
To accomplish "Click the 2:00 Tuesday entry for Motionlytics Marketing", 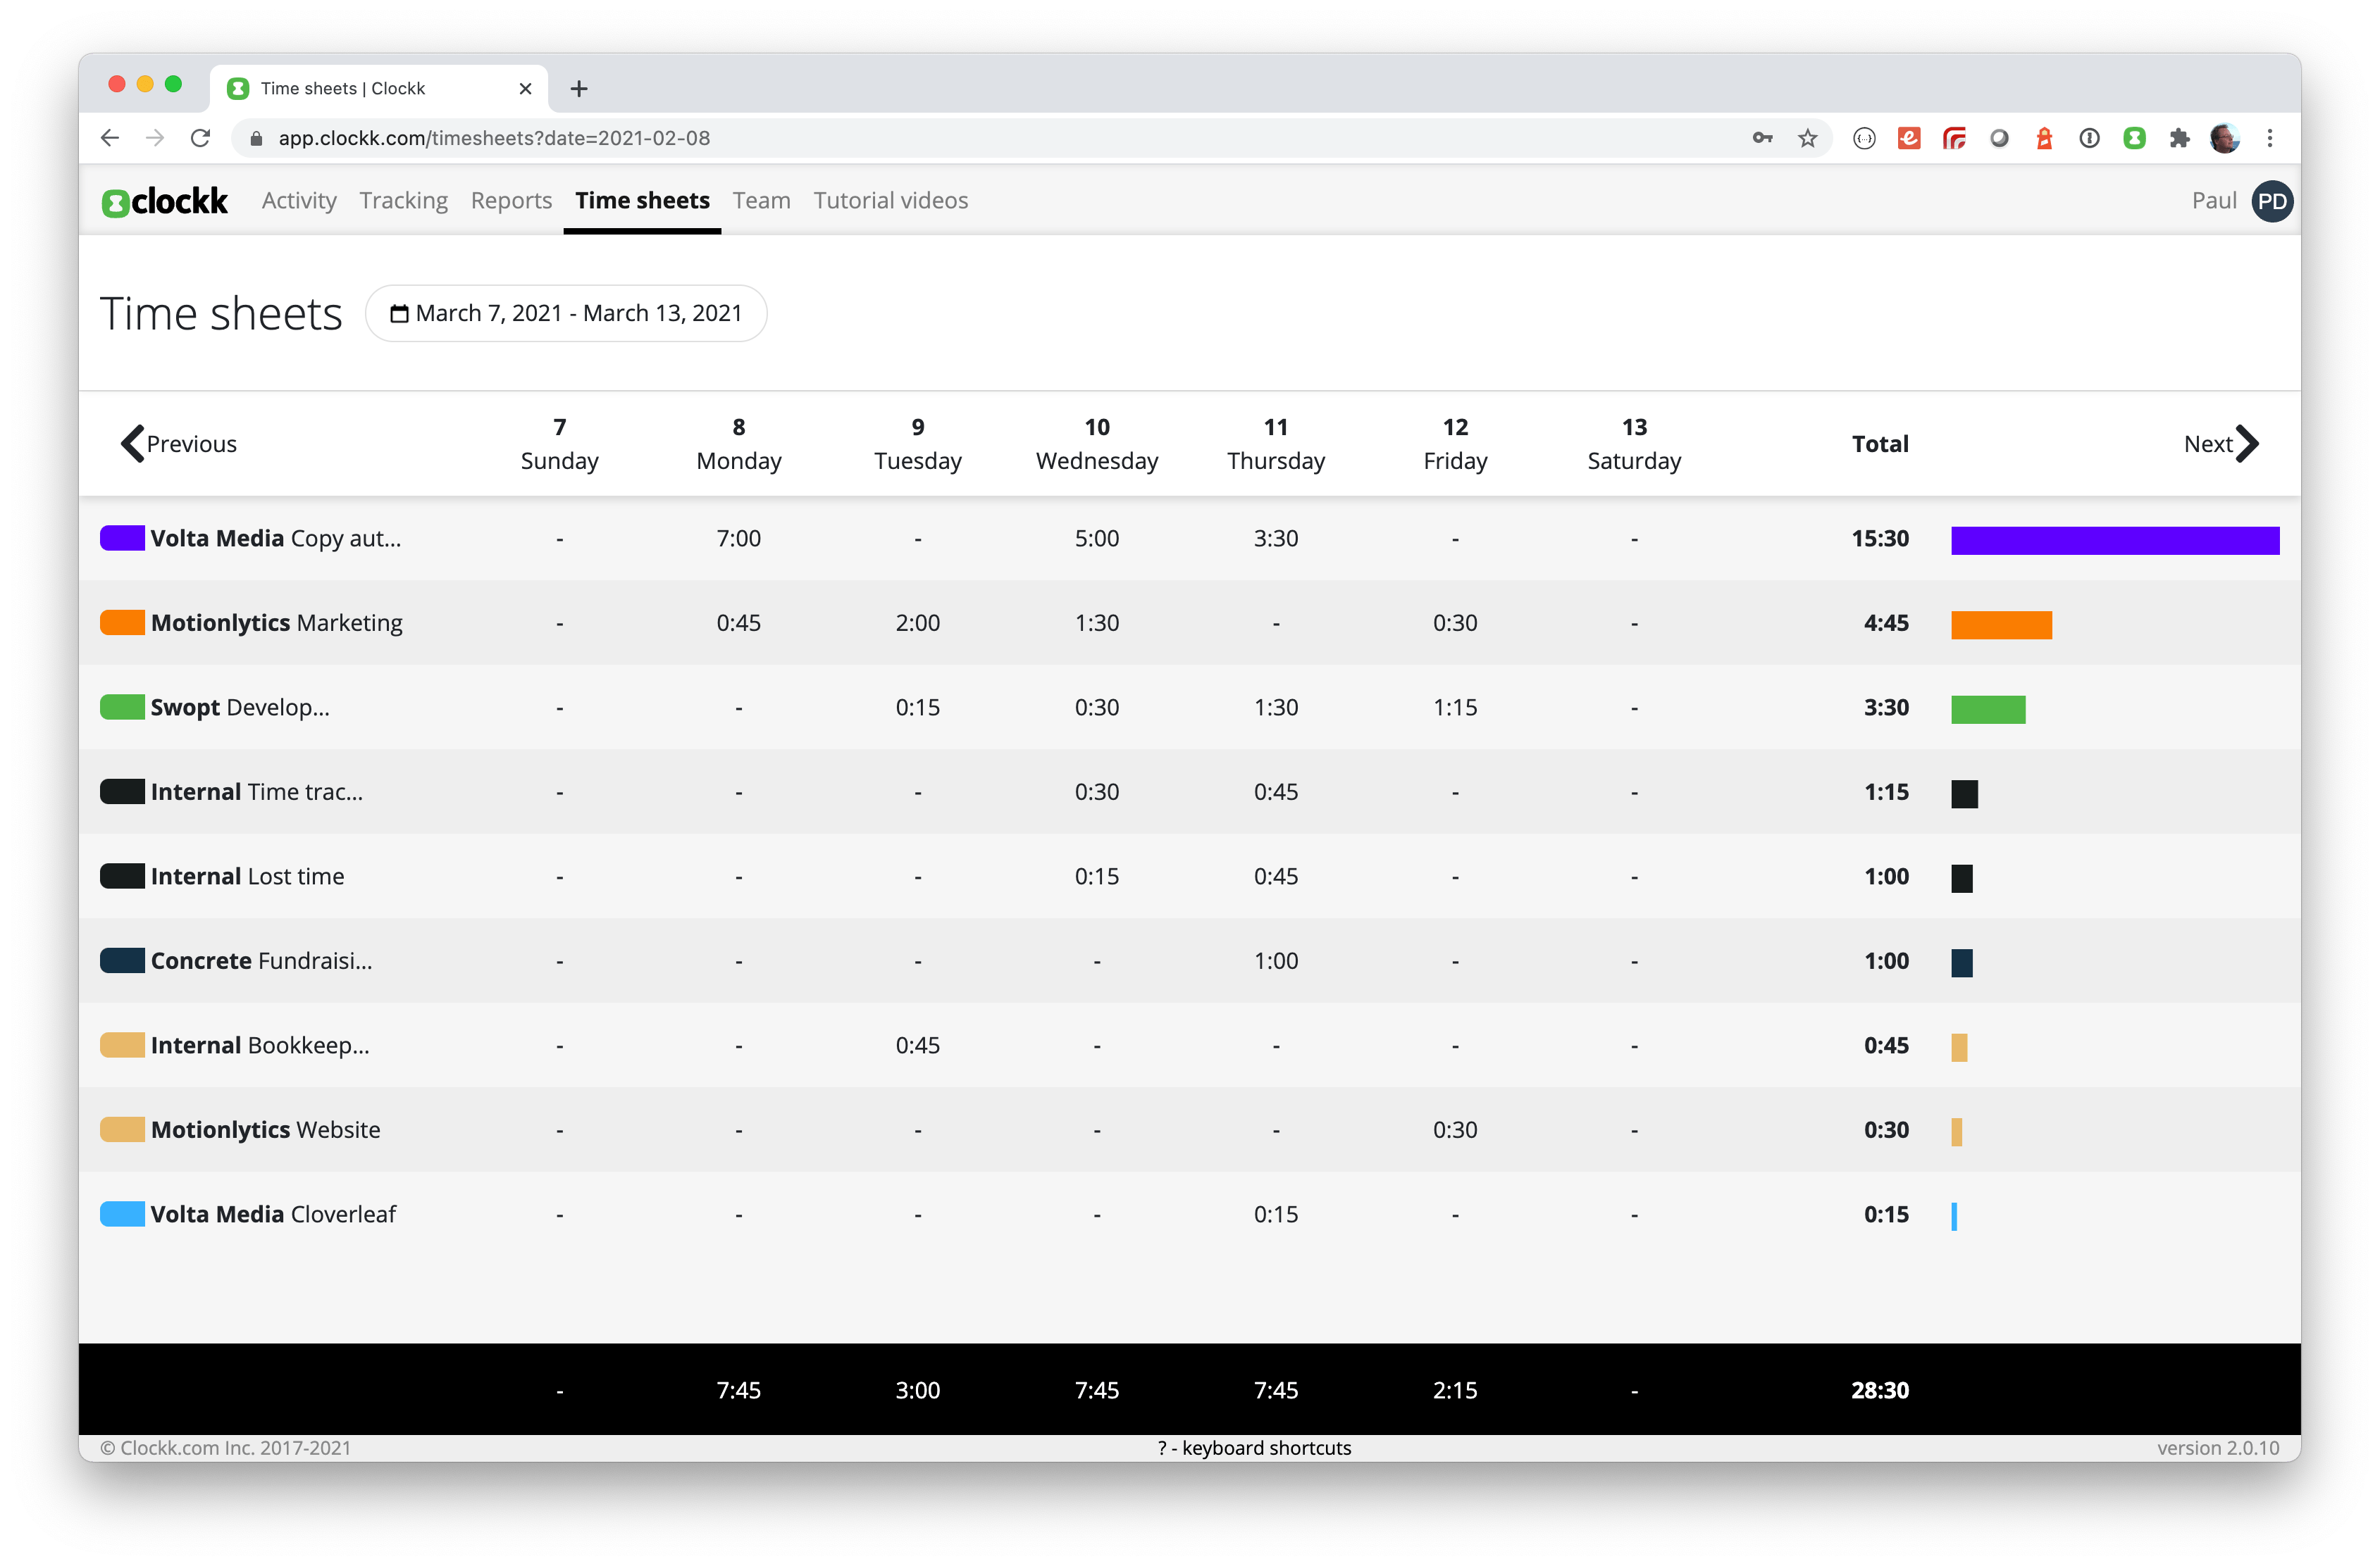I will click(918, 622).
